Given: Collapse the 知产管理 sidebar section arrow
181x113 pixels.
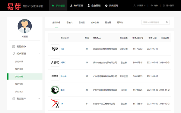Looking at the screenshot, I should point(39,54).
